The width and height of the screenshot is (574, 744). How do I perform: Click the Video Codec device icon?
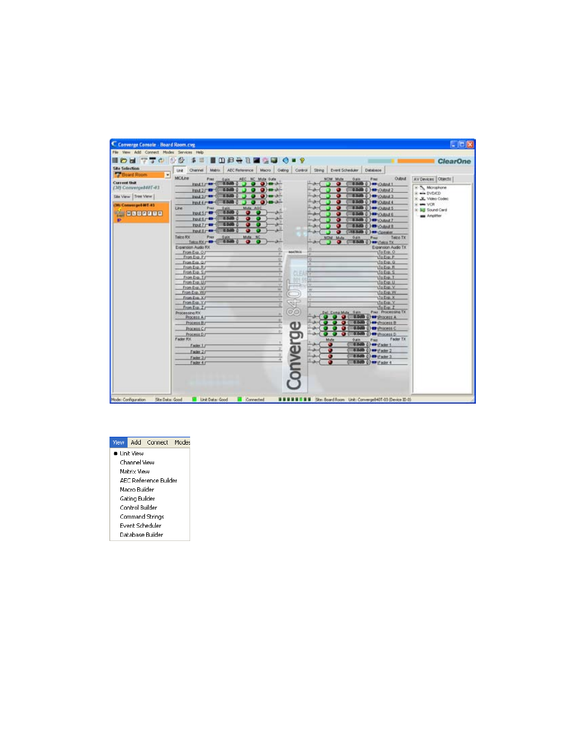point(422,199)
